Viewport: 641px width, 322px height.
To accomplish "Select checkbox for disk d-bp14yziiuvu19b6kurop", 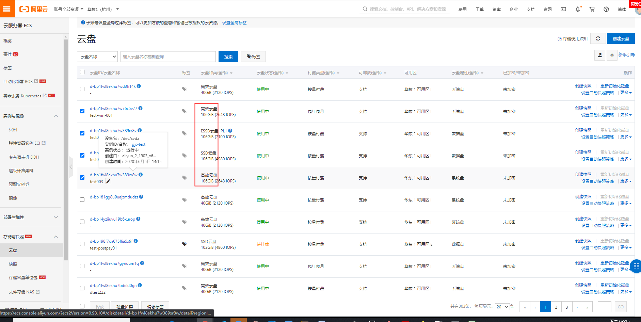I will coord(82,222).
